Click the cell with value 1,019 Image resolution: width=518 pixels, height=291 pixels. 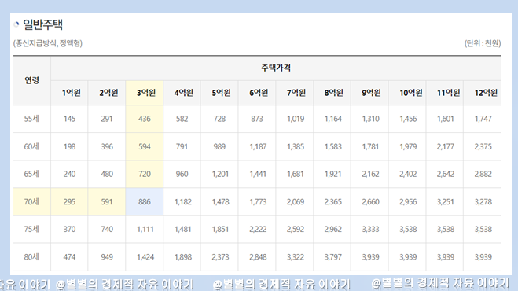pos(295,119)
